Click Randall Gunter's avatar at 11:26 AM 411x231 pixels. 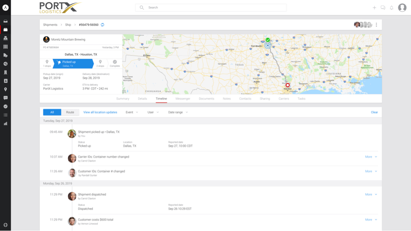tap(72, 173)
